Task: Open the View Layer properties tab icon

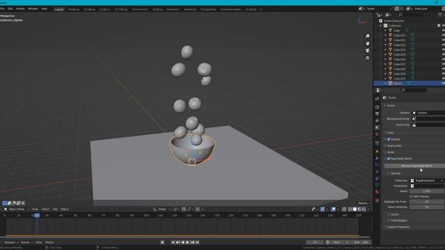Action: (377, 121)
